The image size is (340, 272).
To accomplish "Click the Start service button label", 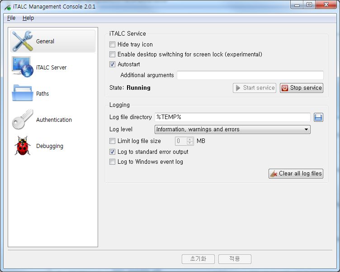I will [x=259, y=88].
